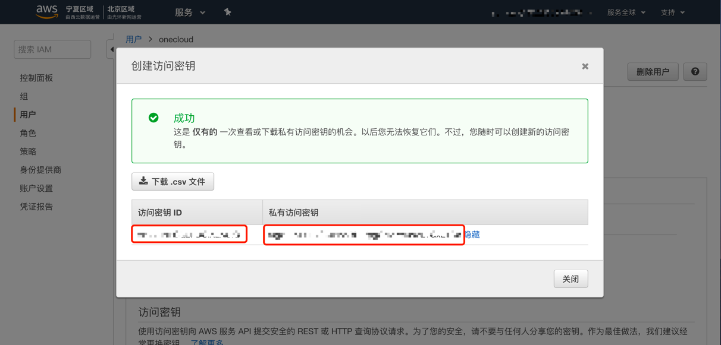Type in the 搜索 IAM search field

coord(52,50)
